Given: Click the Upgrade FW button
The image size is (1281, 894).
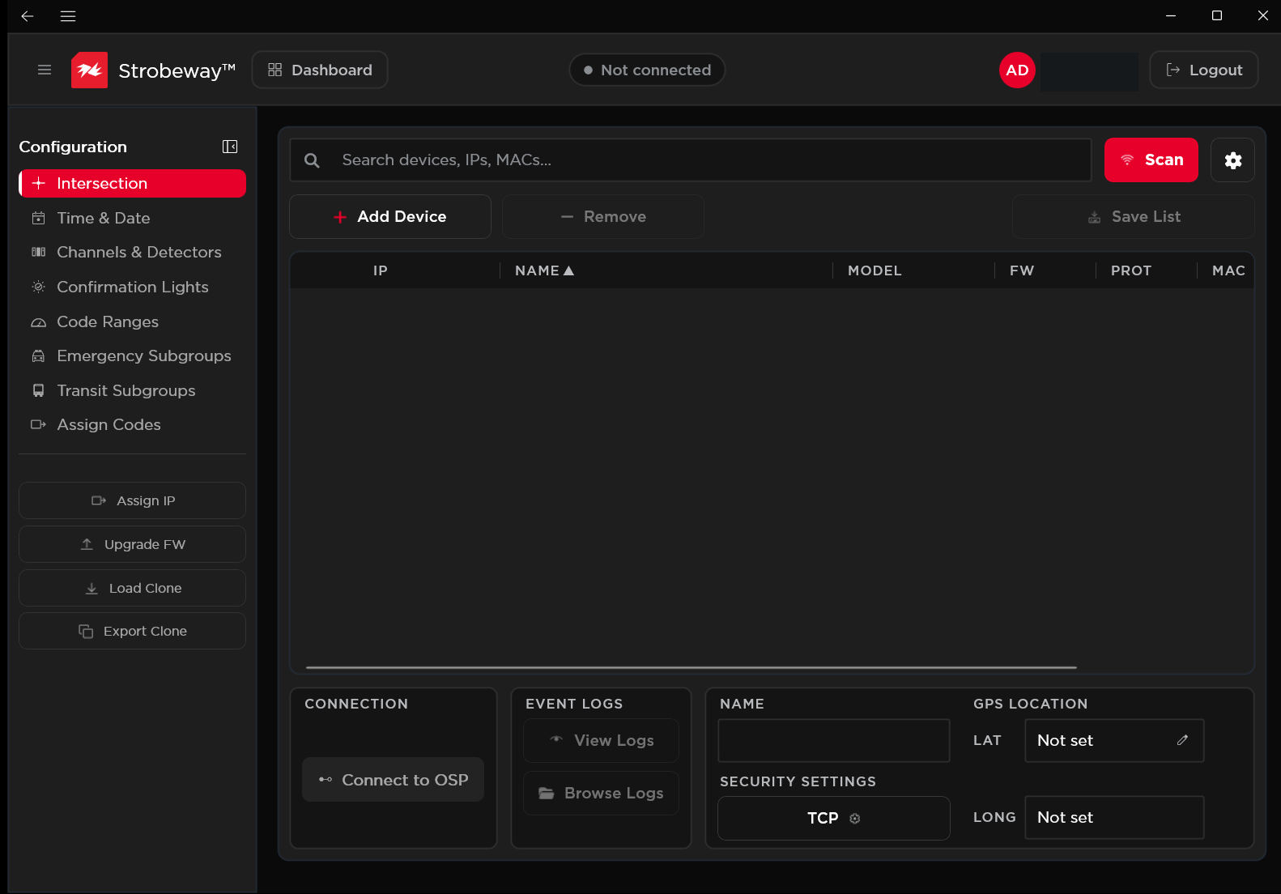Looking at the screenshot, I should [133, 544].
